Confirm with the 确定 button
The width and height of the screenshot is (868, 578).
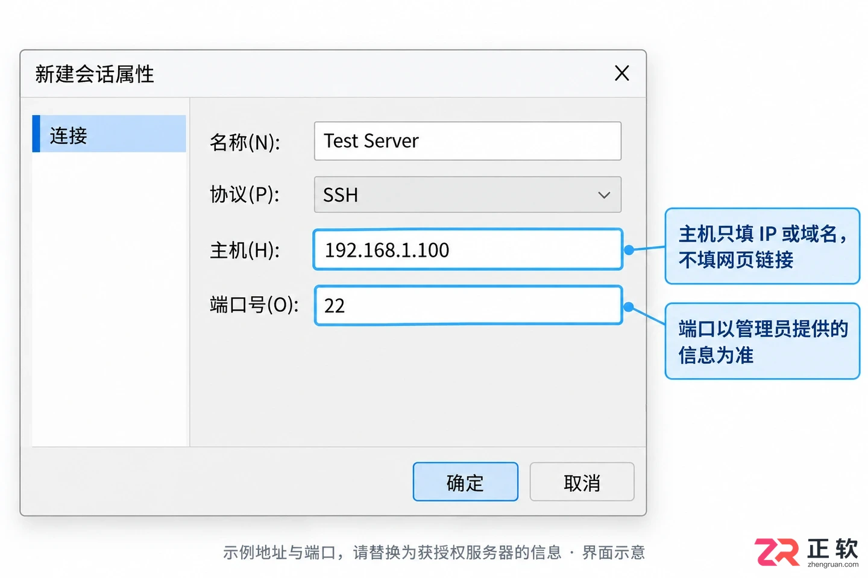[x=465, y=482]
